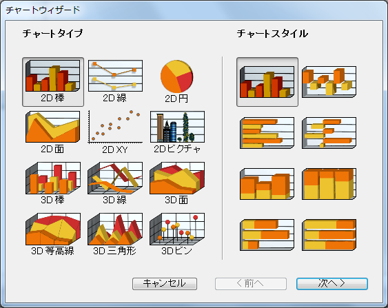388x308 pixels.
Task: Select the 2D 面 area chart type
Action: tap(53, 132)
